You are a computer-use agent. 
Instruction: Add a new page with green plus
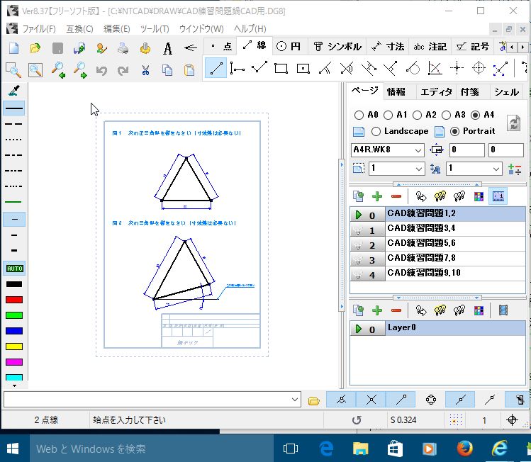(x=377, y=196)
